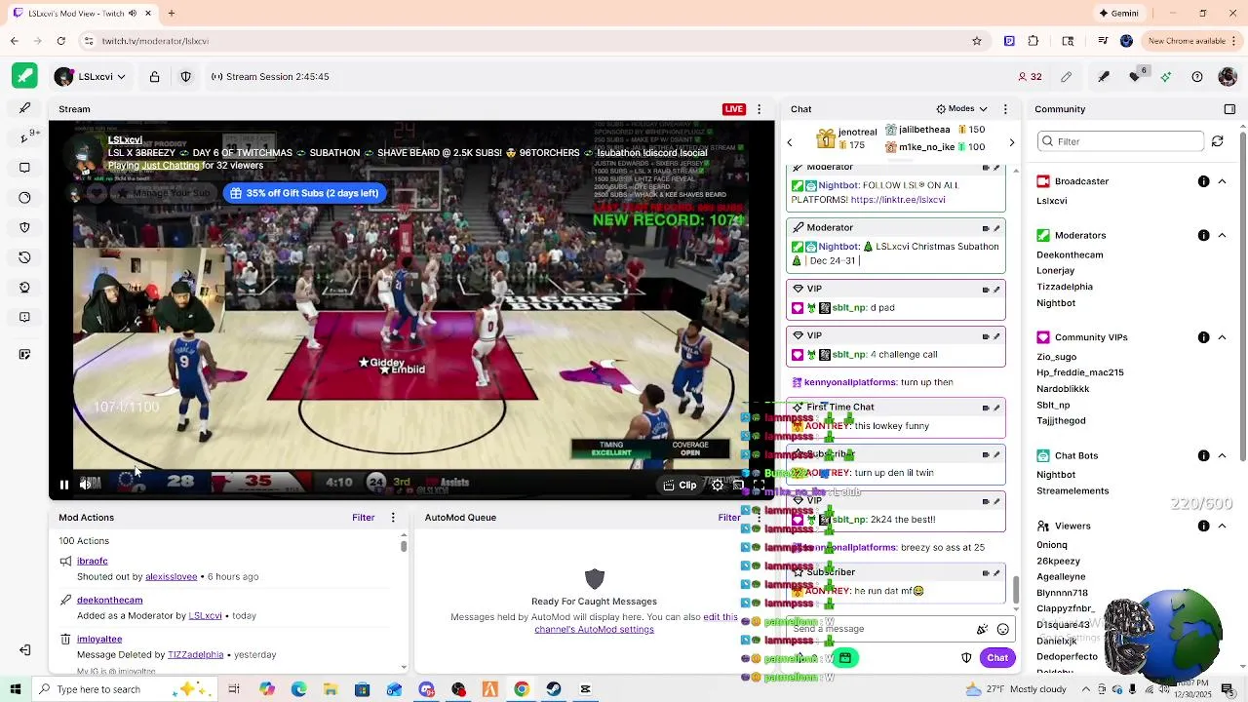Click the 35% off Gift Subs button
The width and height of the screenshot is (1248, 702).
pos(303,193)
